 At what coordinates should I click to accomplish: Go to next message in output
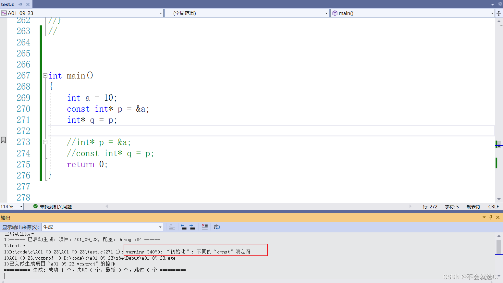tap(193, 227)
